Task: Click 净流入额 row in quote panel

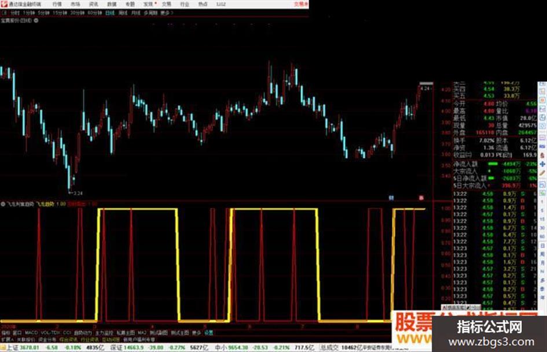Action: pos(495,164)
